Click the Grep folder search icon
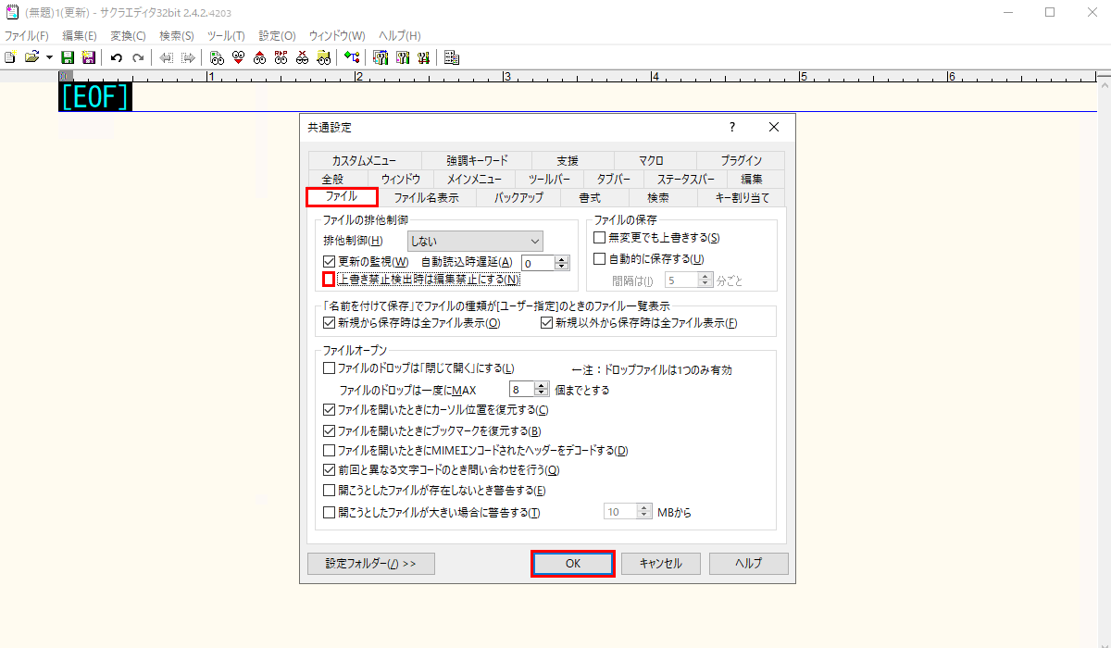This screenshot has height=648, width=1111. [323, 57]
